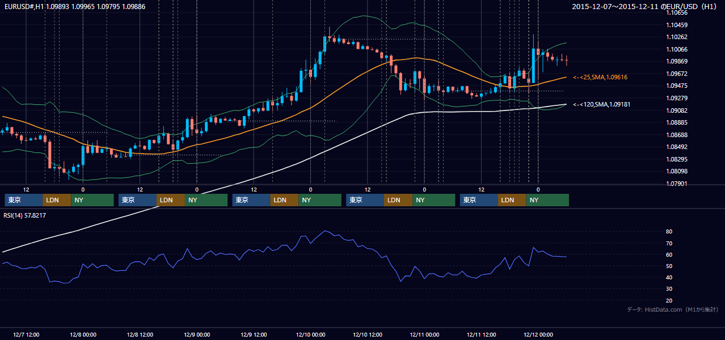Click RSI scale level 60

click(x=669, y=254)
